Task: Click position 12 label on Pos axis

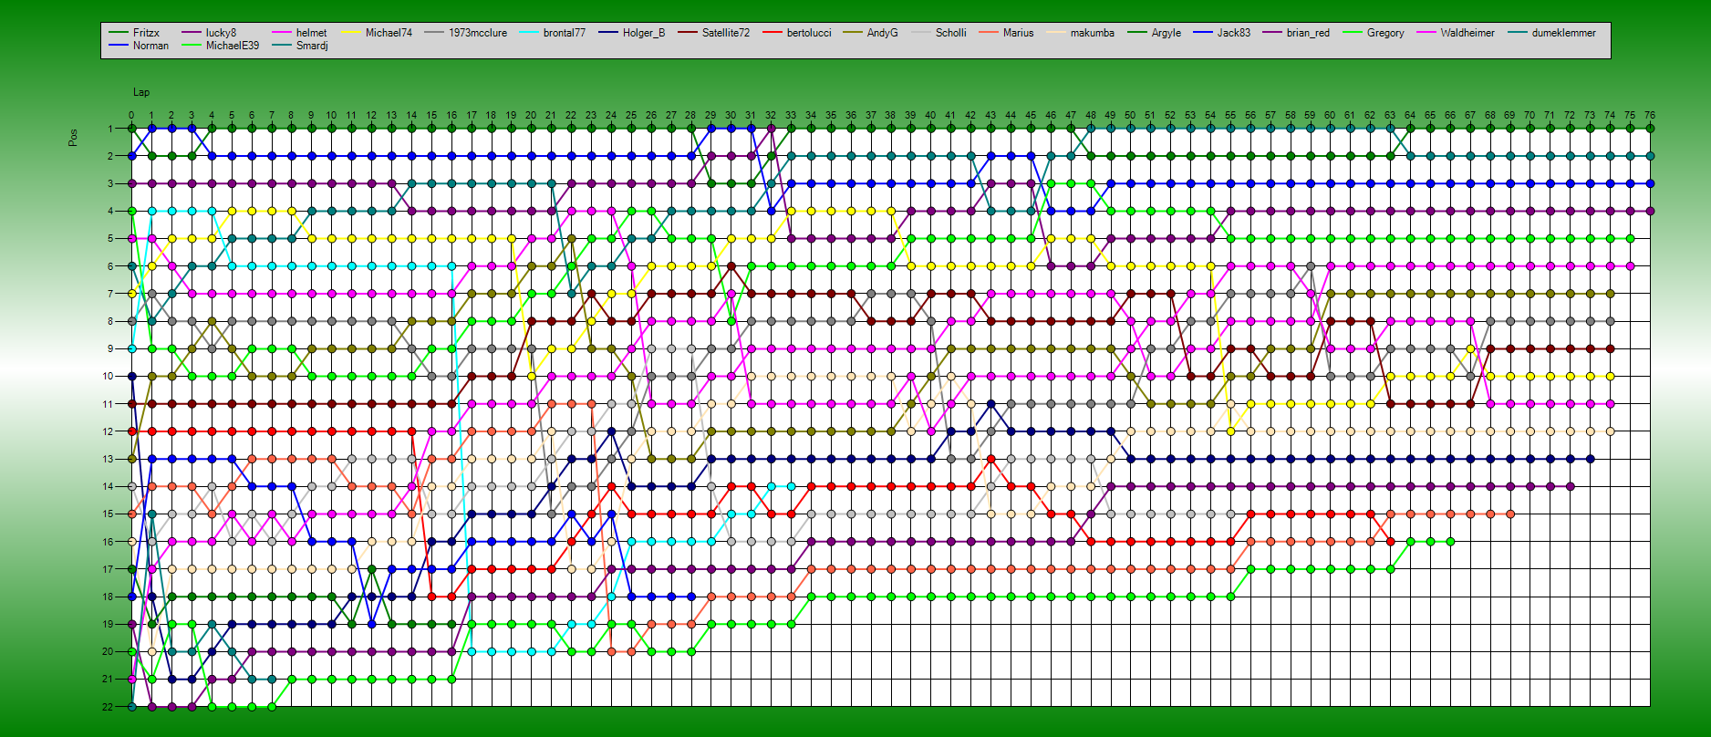Action: [x=108, y=431]
